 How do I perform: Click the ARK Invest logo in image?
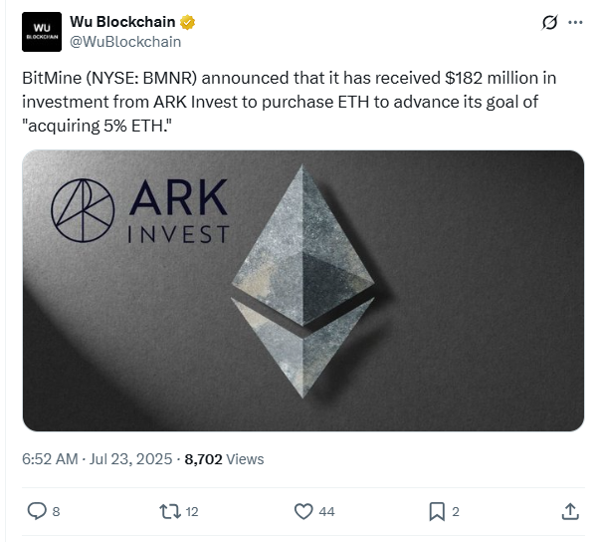140,210
